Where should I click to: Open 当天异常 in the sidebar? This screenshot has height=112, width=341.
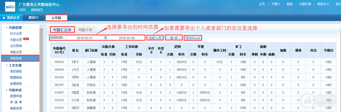click(16, 46)
